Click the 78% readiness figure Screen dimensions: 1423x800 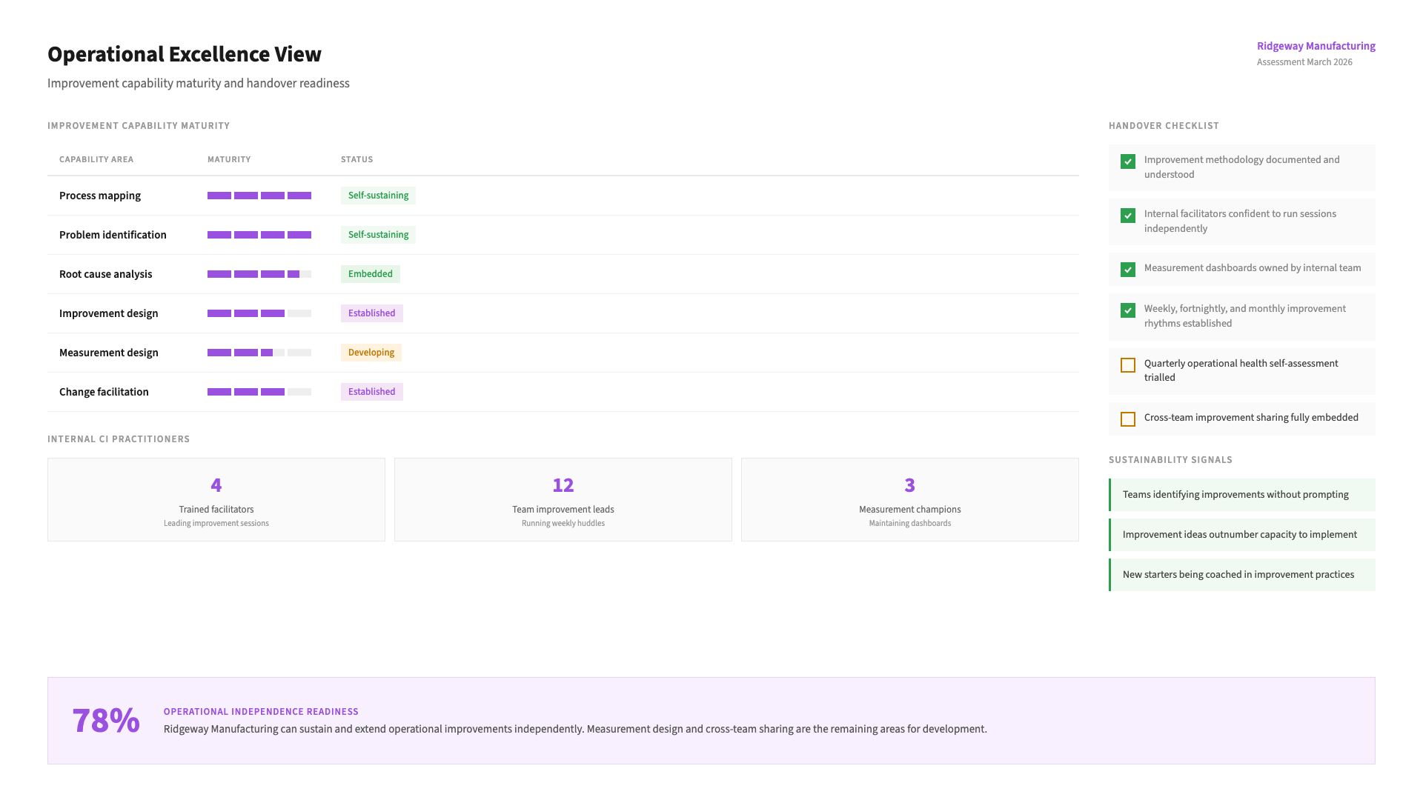pos(106,721)
